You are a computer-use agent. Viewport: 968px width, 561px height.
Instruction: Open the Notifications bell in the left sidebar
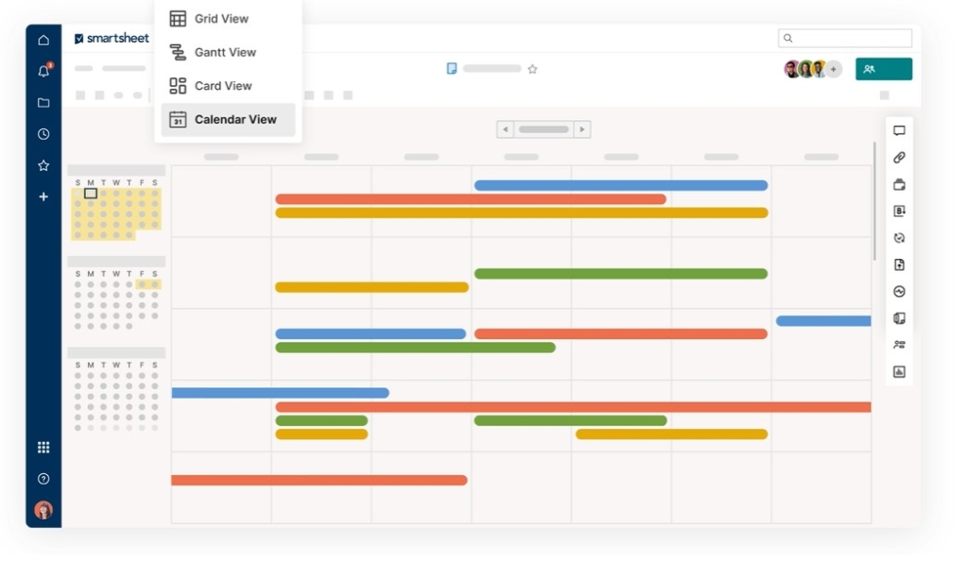click(43, 70)
